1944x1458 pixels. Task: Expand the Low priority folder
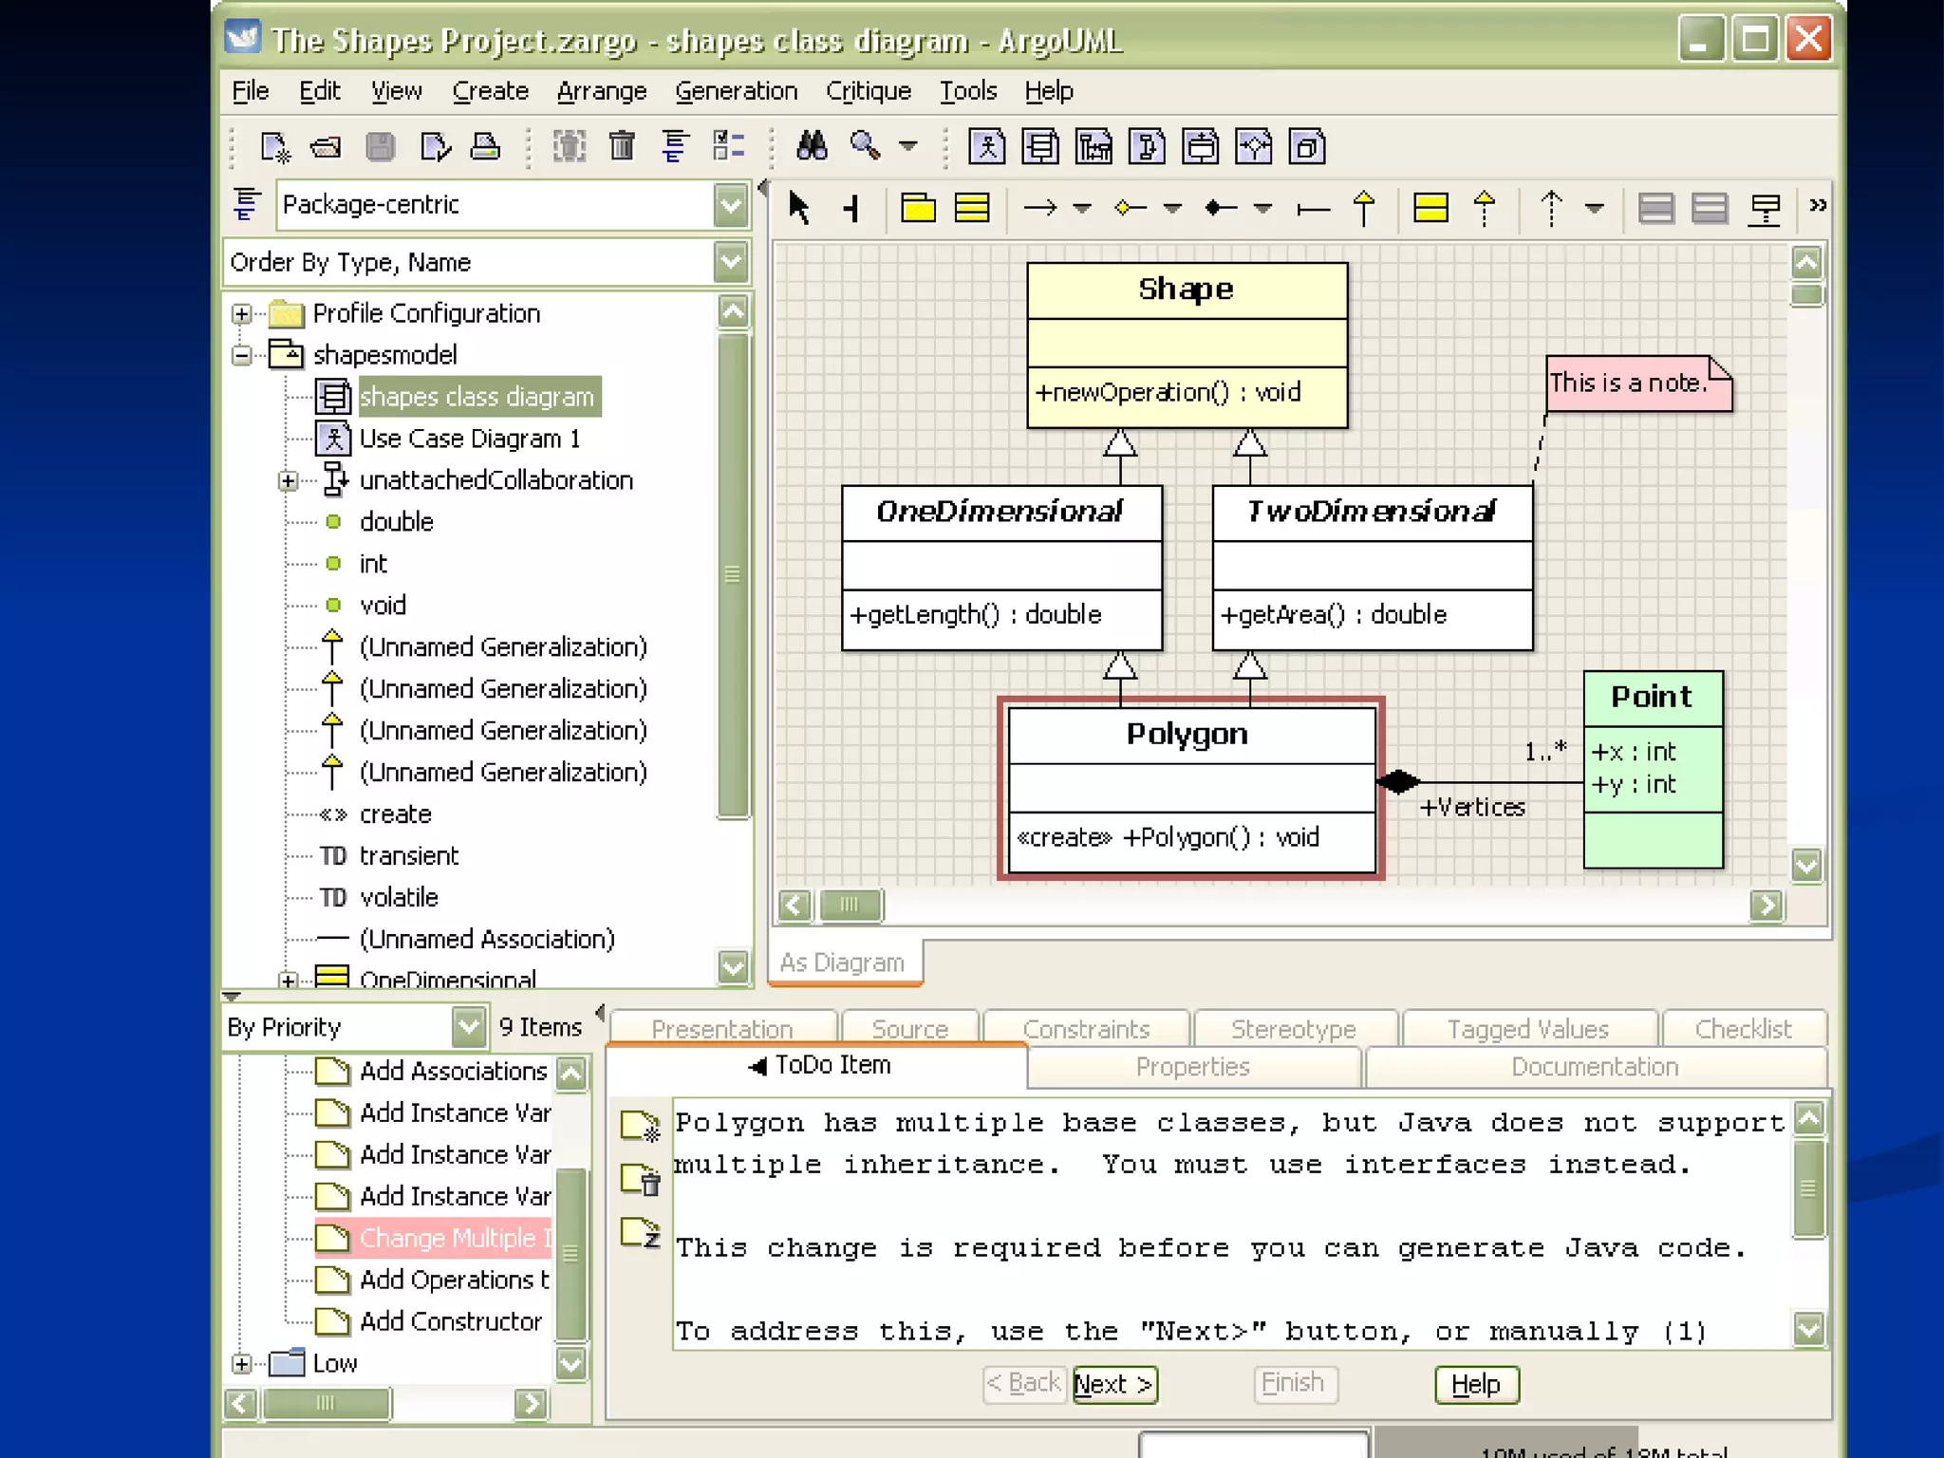click(242, 1363)
